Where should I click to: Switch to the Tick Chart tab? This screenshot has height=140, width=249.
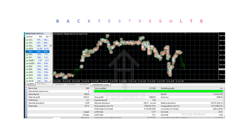41,84
